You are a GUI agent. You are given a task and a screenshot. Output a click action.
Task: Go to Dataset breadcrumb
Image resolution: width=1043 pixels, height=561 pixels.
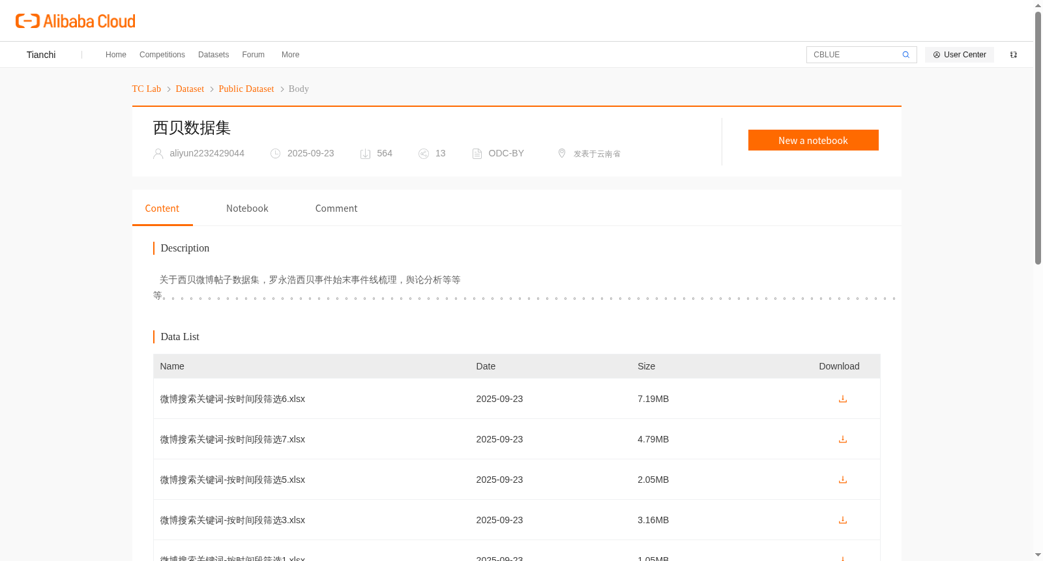[190, 89]
